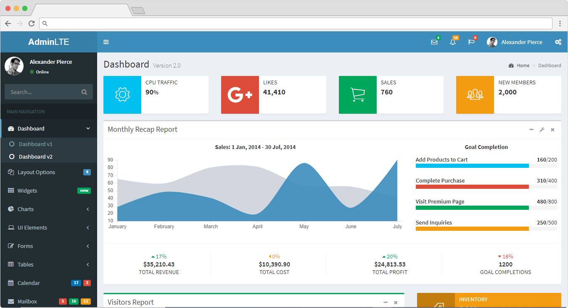
Task: Open the Calendar menu item
Action: (x=29, y=283)
